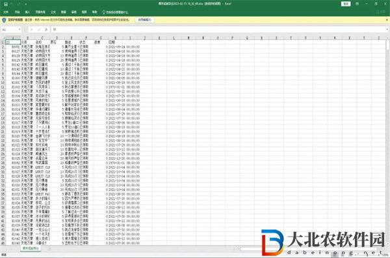This screenshot has height=258, width=390.
Task: Open Customize Quick Access Toolbar dropdown
Action: pos(26,5)
